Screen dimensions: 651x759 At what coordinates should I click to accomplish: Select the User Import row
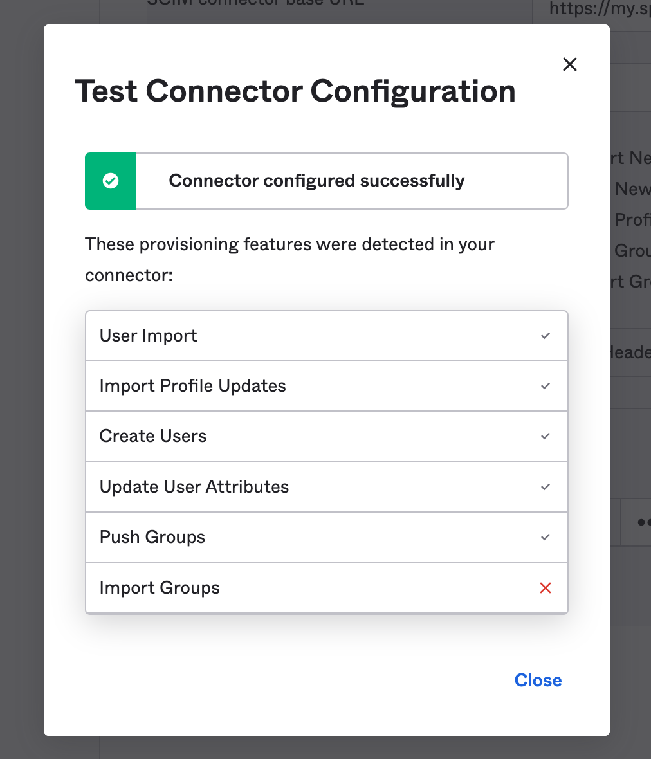click(327, 336)
